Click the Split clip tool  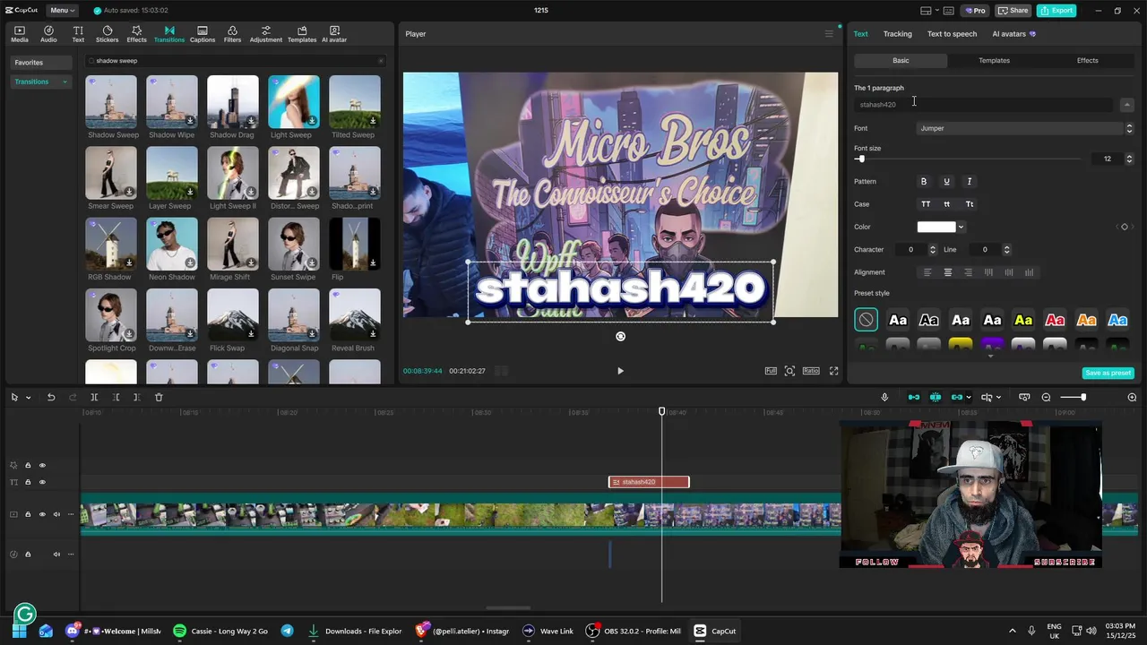tap(94, 397)
